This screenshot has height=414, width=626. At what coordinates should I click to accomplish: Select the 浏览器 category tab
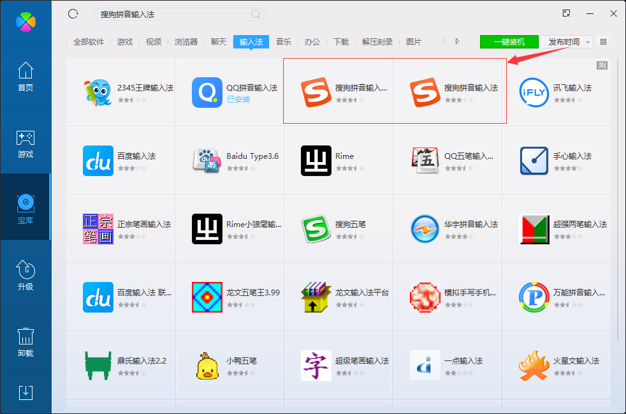click(186, 41)
